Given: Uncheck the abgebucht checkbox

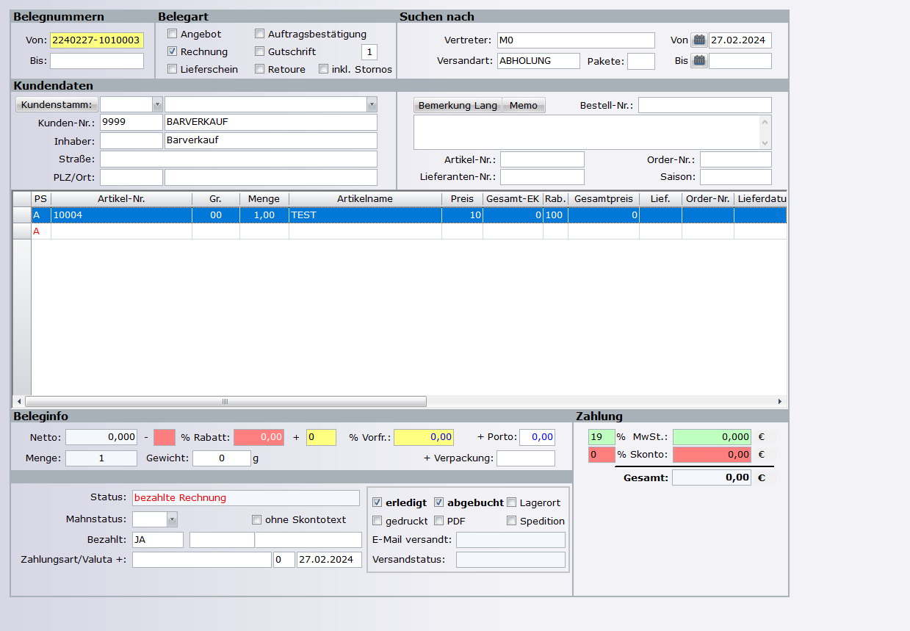Looking at the screenshot, I should 439,502.
